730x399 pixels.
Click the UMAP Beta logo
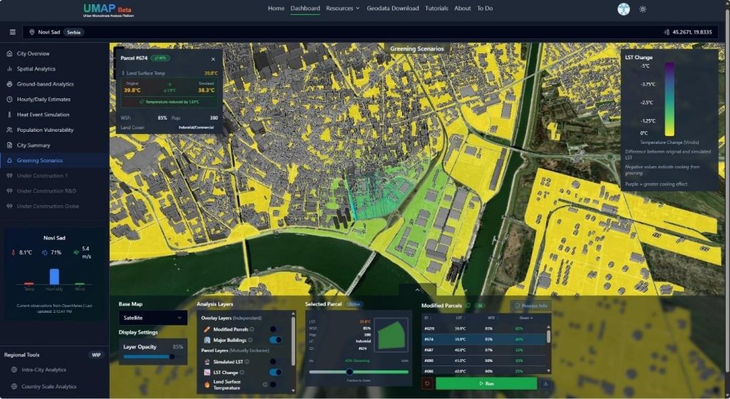click(108, 10)
